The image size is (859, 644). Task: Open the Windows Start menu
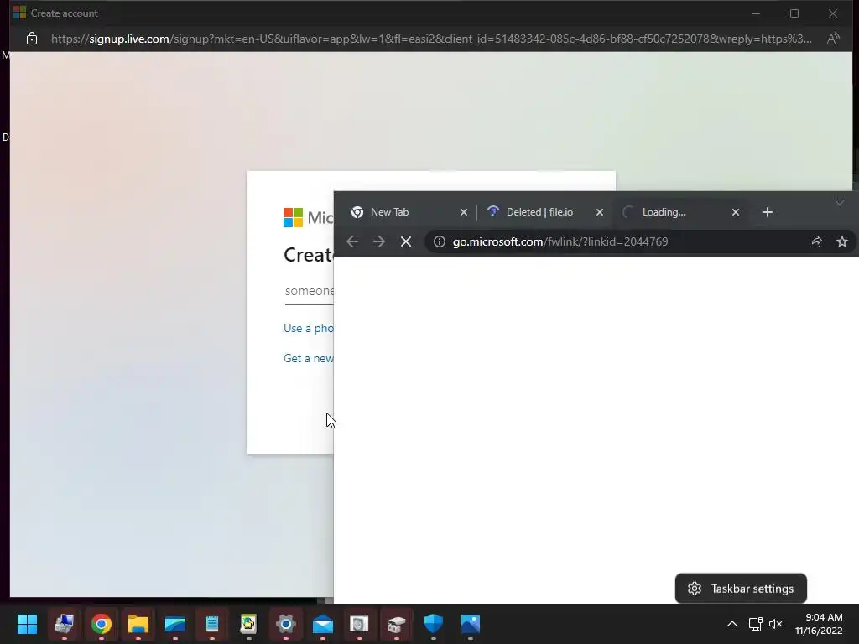pyautogui.click(x=27, y=624)
